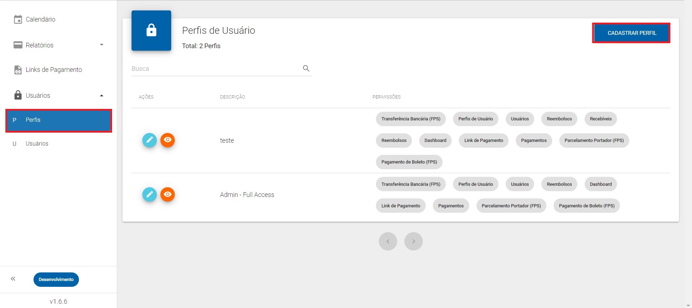Go to the previous page of profiles
Viewport: 692px width, 308px height.
click(388, 241)
